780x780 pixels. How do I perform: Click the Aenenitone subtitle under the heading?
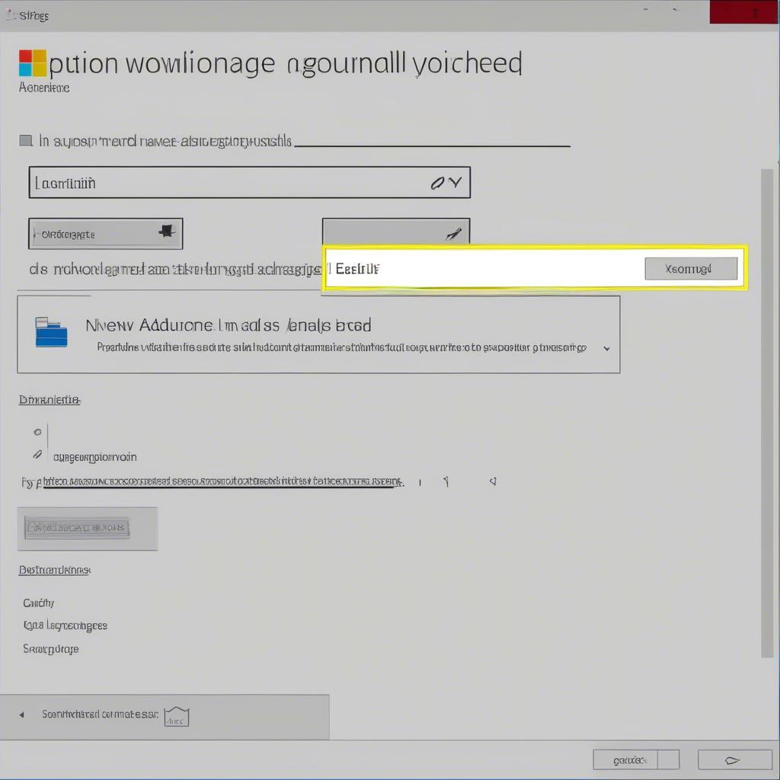(44, 88)
